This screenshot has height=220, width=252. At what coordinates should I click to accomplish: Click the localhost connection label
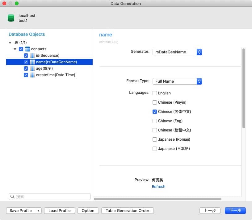coord(27,15)
